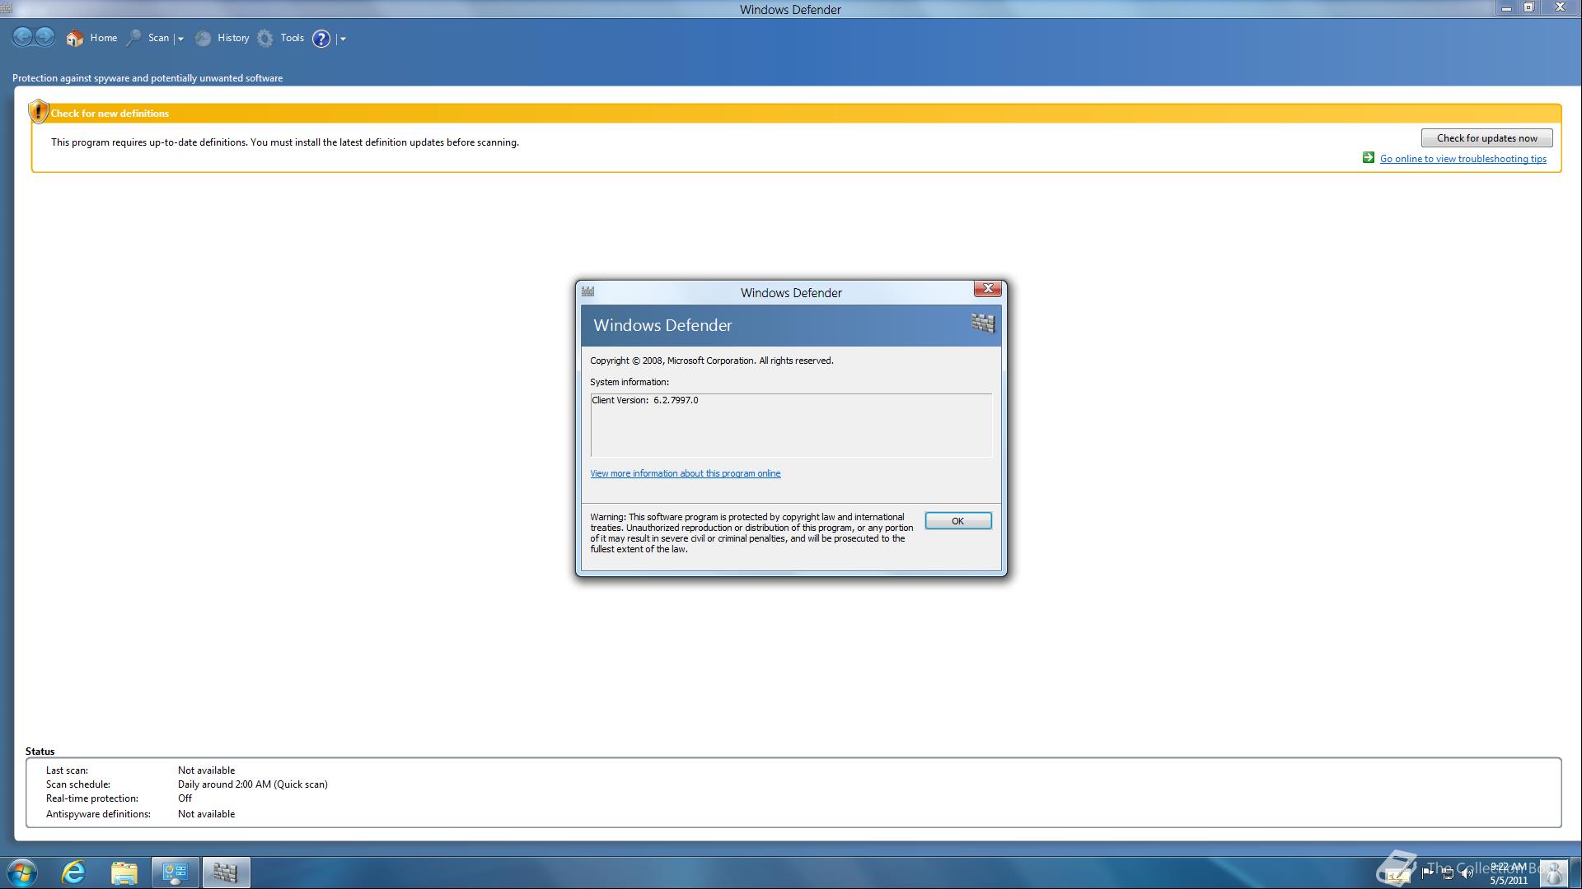The height and width of the screenshot is (889, 1582).
Task: Switch to the Control Panel taskbar button
Action: 175,873
